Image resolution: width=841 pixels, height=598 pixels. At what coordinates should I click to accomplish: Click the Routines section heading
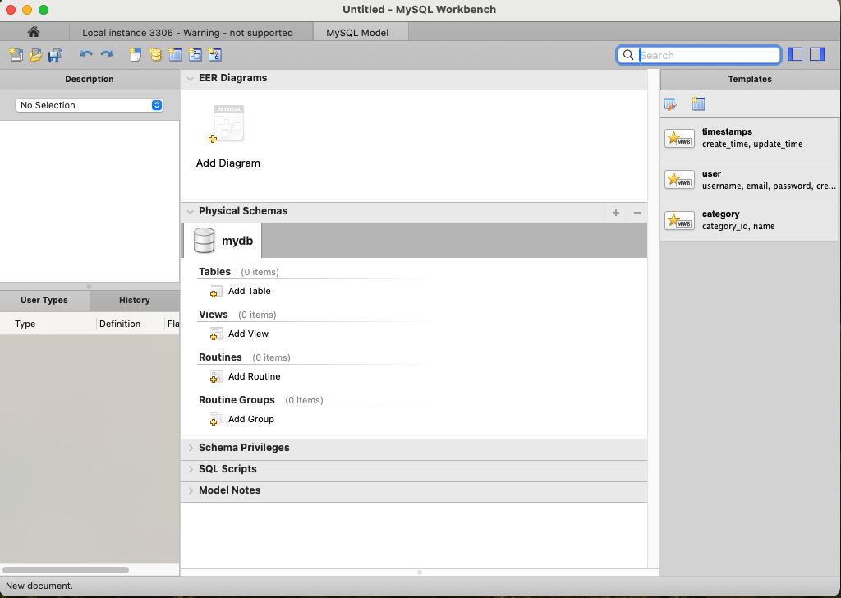coord(220,357)
